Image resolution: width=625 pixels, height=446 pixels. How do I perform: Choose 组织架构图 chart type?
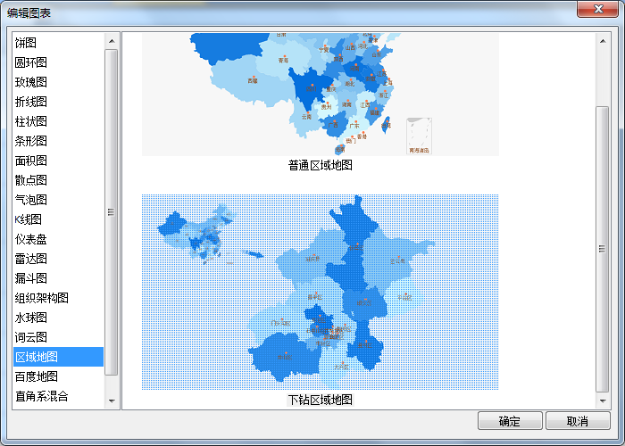tap(41, 298)
